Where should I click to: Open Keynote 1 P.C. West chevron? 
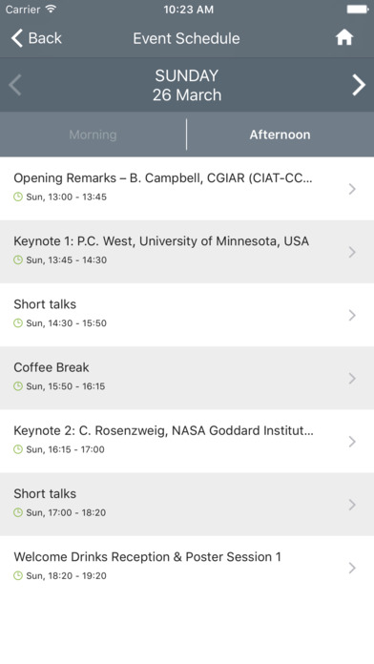point(352,252)
